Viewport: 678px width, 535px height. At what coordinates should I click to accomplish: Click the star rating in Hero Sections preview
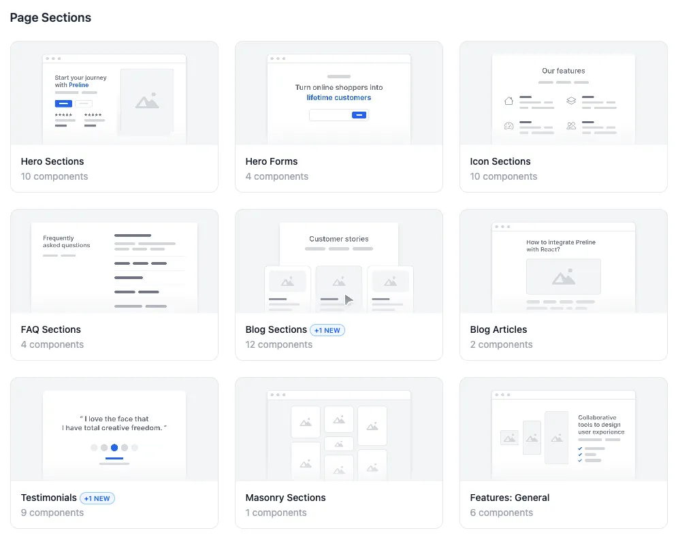(63, 114)
